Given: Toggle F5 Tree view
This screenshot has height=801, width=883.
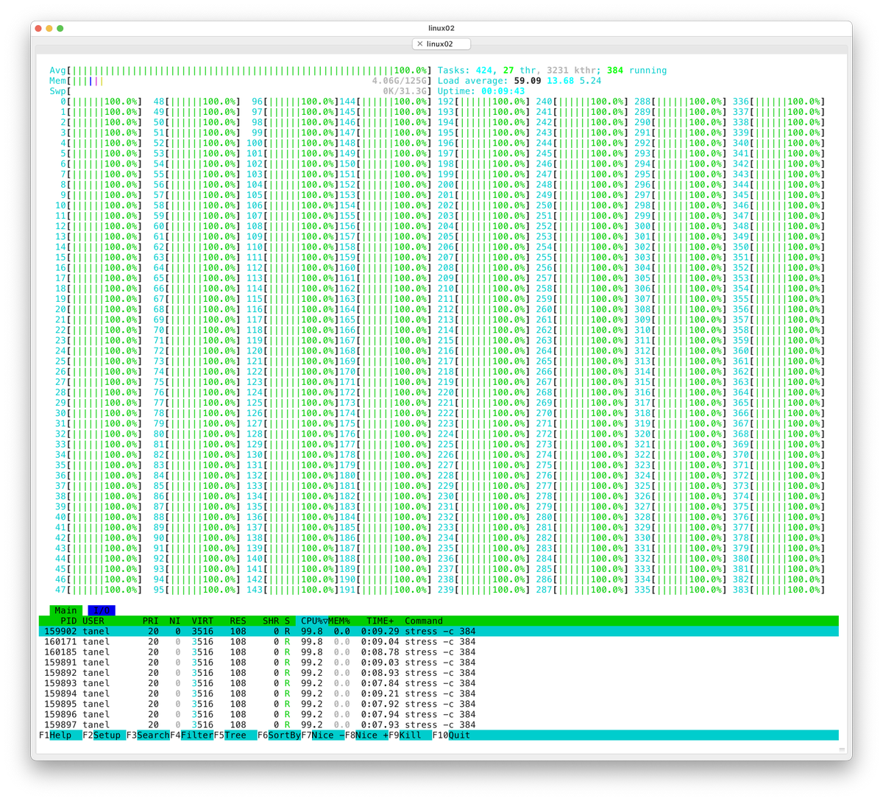Looking at the screenshot, I should [x=235, y=735].
